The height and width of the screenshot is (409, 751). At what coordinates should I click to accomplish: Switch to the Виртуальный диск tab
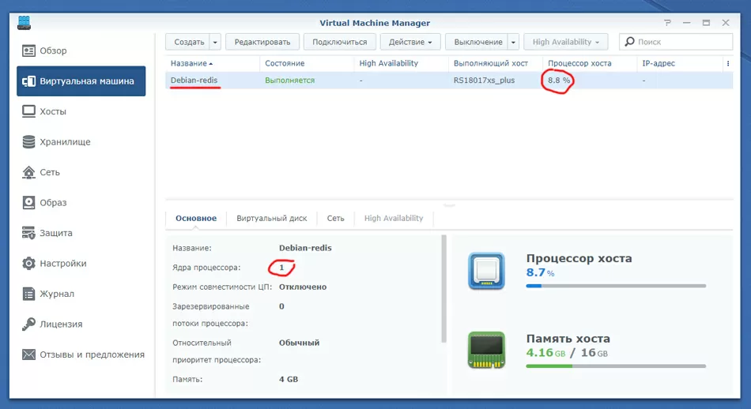272,218
